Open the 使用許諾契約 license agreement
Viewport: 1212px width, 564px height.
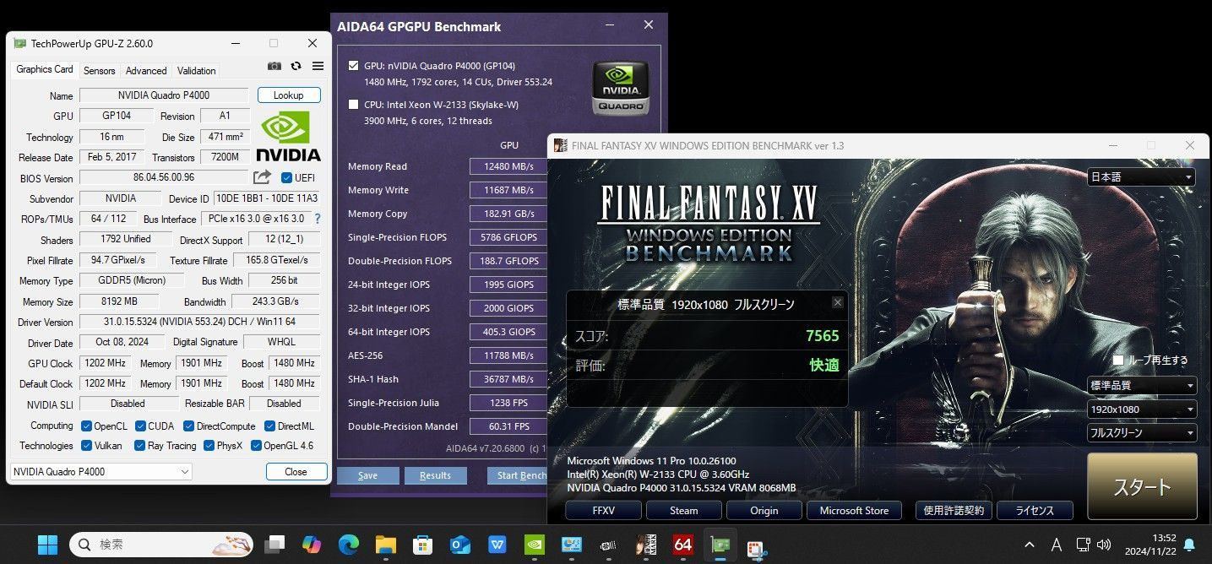[954, 510]
